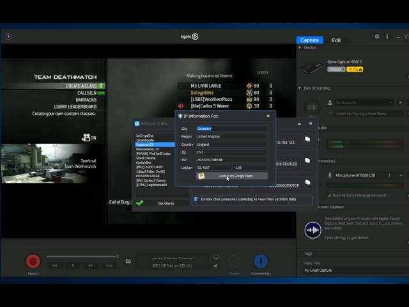Screen dimensions: 409x307
Task: Click the Elgato logo in title bar
Action: 189,36
